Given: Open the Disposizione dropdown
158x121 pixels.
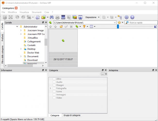Looking at the screenshot, I should [92, 17].
